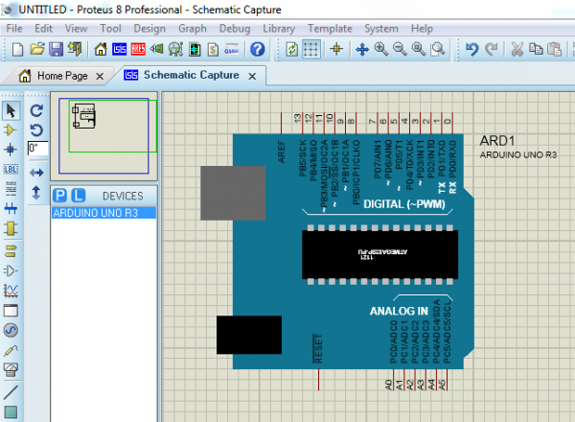Click the Zoom in magnifier icon
Viewport: 575px width, 422px height.
(x=380, y=49)
